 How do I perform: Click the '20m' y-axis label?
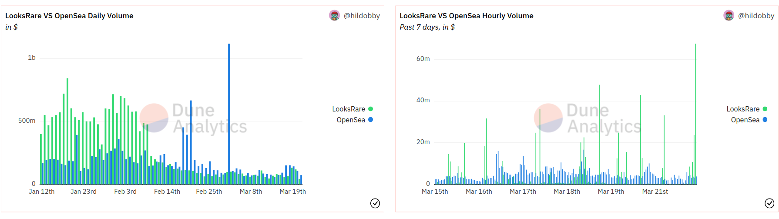click(423, 142)
